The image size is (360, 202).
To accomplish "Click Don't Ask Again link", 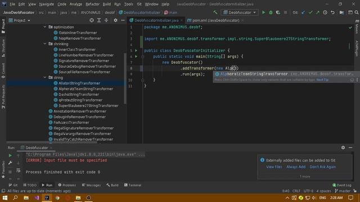I will 322,167.
